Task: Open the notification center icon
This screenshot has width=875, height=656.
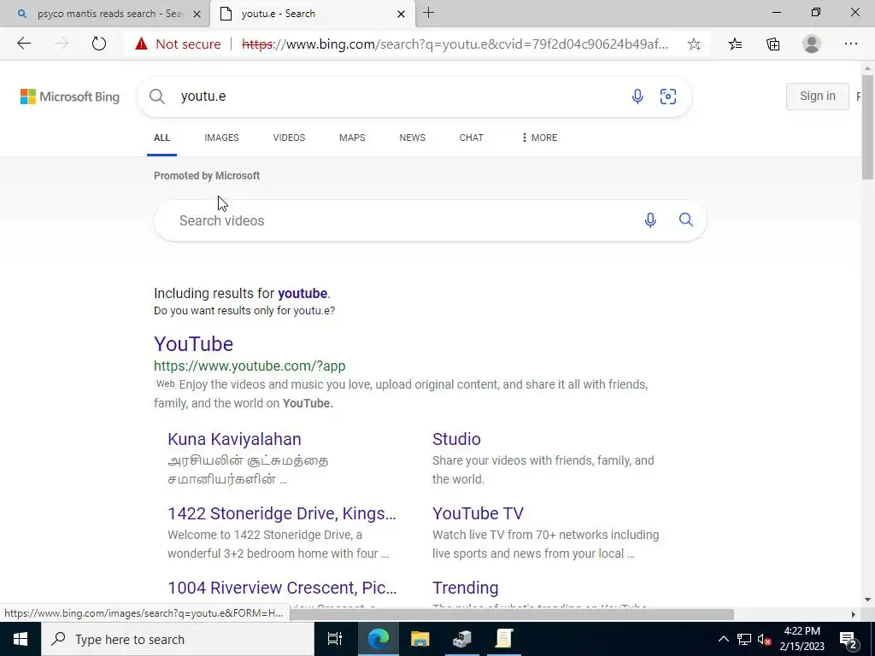Action: click(849, 639)
